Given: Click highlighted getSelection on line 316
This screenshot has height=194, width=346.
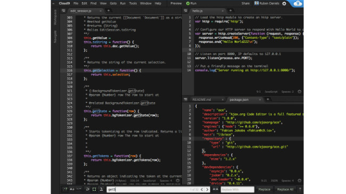Looking at the screenshot, I should tap(103, 70).
